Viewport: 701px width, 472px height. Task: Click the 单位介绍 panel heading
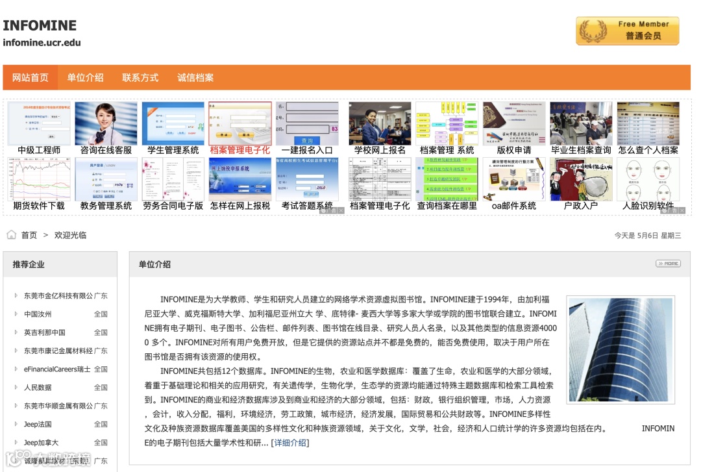point(154,264)
